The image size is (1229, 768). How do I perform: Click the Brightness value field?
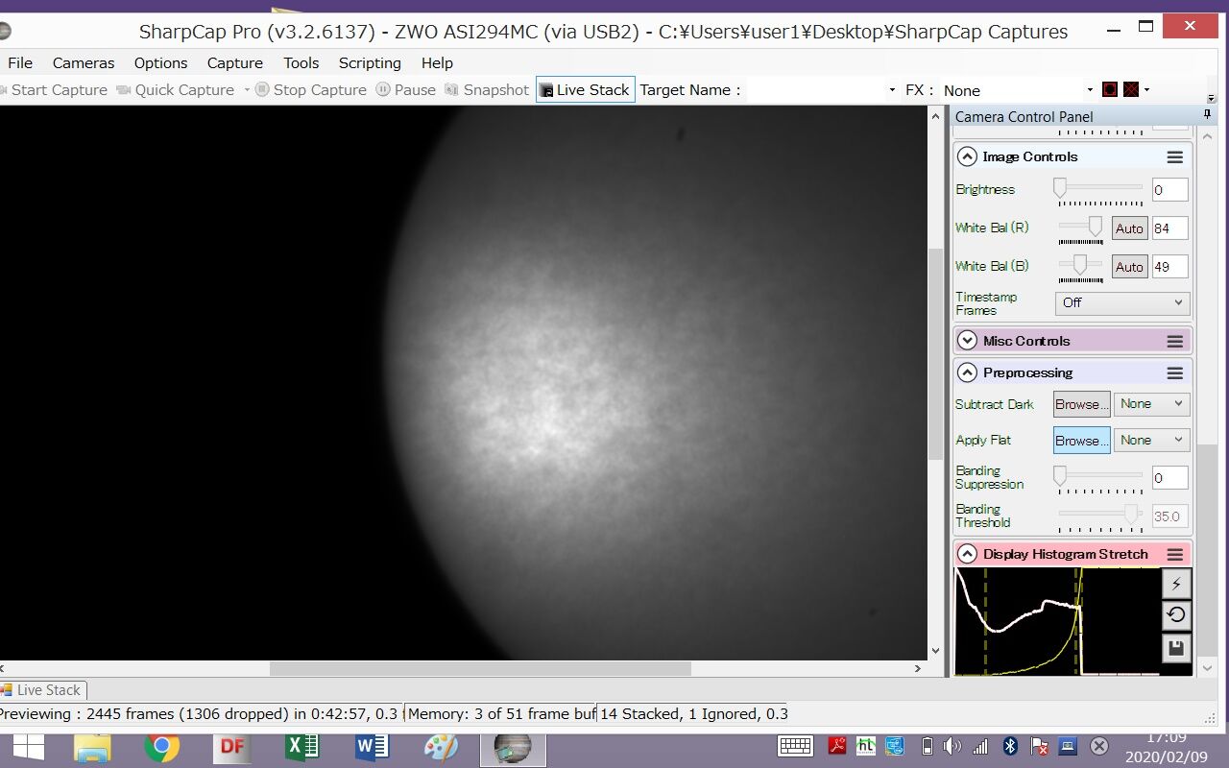[1169, 189]
